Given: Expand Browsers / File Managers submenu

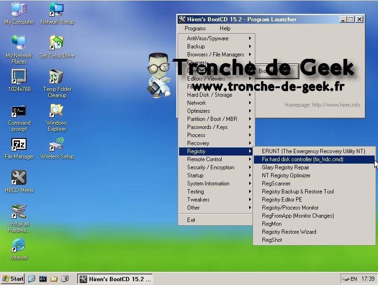Looking at the screenshot, I should coord(216,55).
